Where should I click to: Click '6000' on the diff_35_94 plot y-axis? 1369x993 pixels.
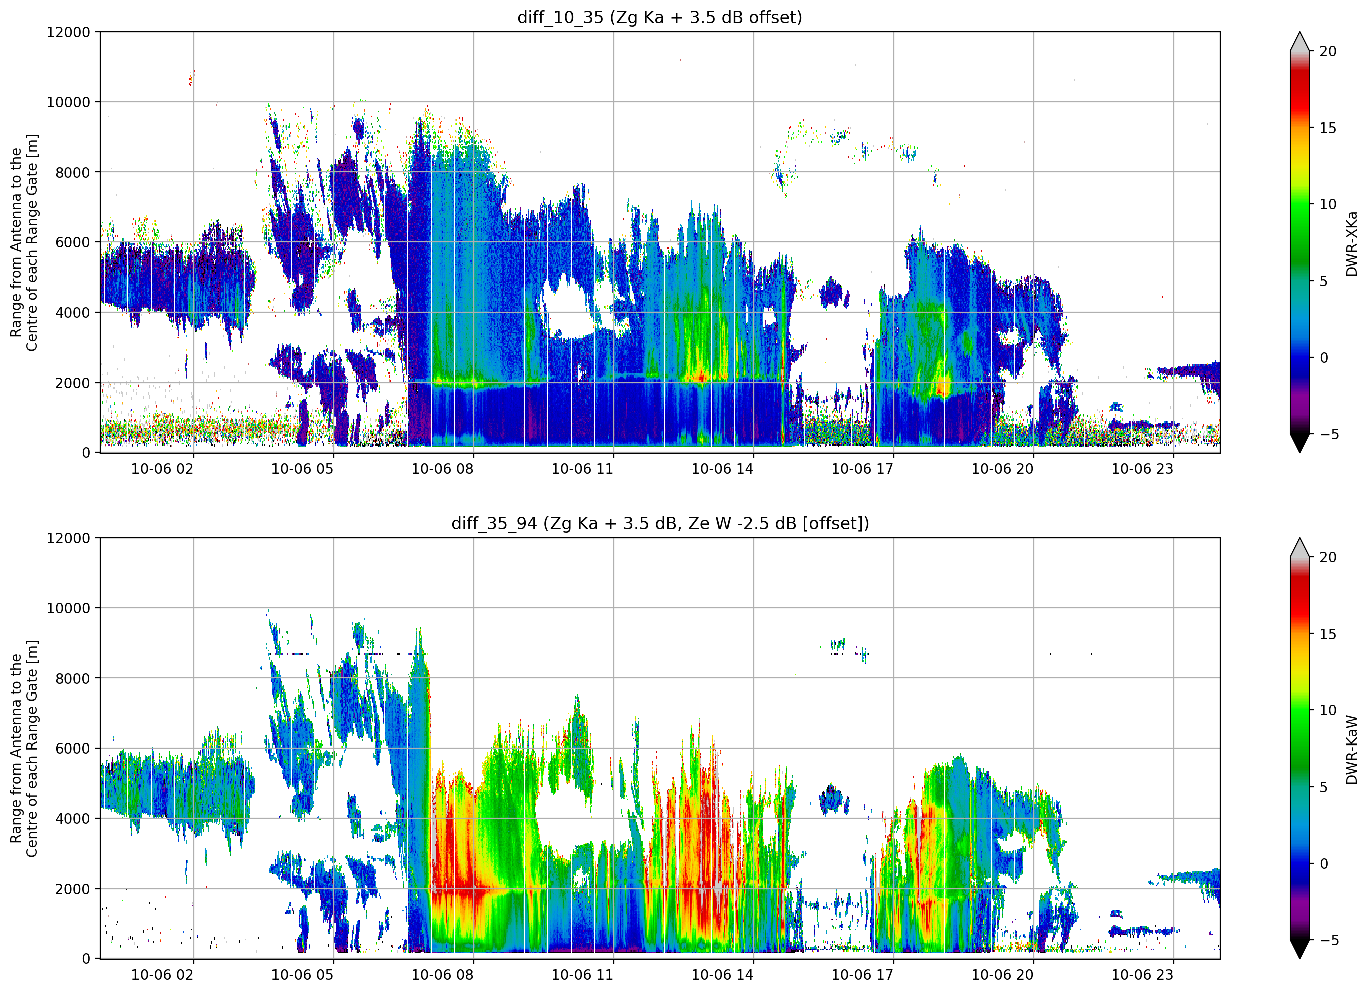click(72, 749)
